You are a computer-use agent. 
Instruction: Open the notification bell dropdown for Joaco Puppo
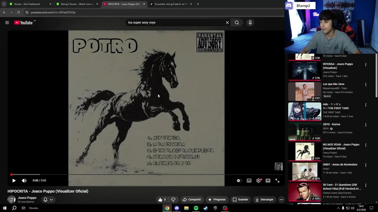click(x=48, y=199)
